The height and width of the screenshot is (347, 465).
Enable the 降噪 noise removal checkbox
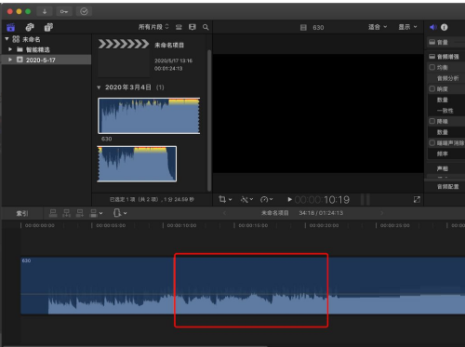pyautogui.click(x=432, y=121)
